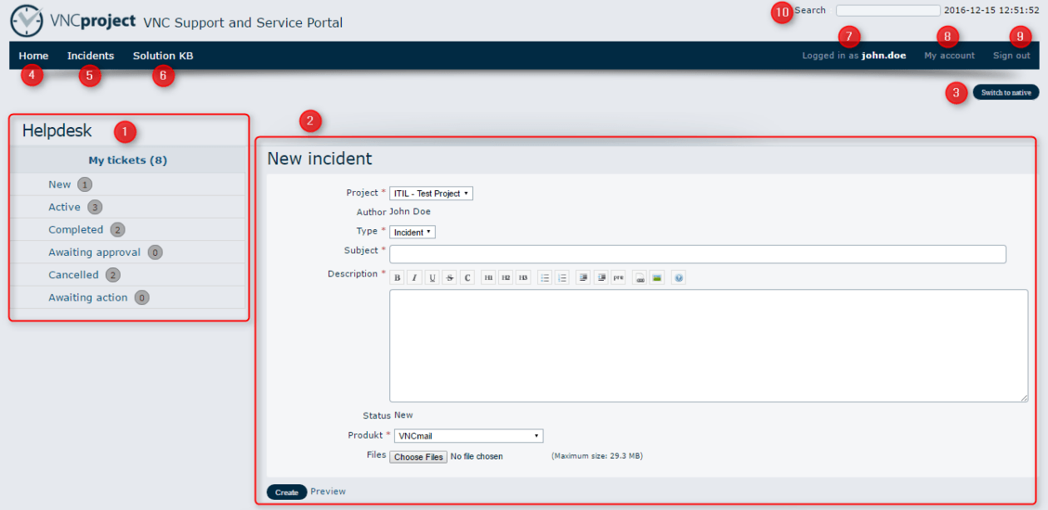1048x510 pixels.
Task: Click the underline formatting icon
Action: click(432, 277)
